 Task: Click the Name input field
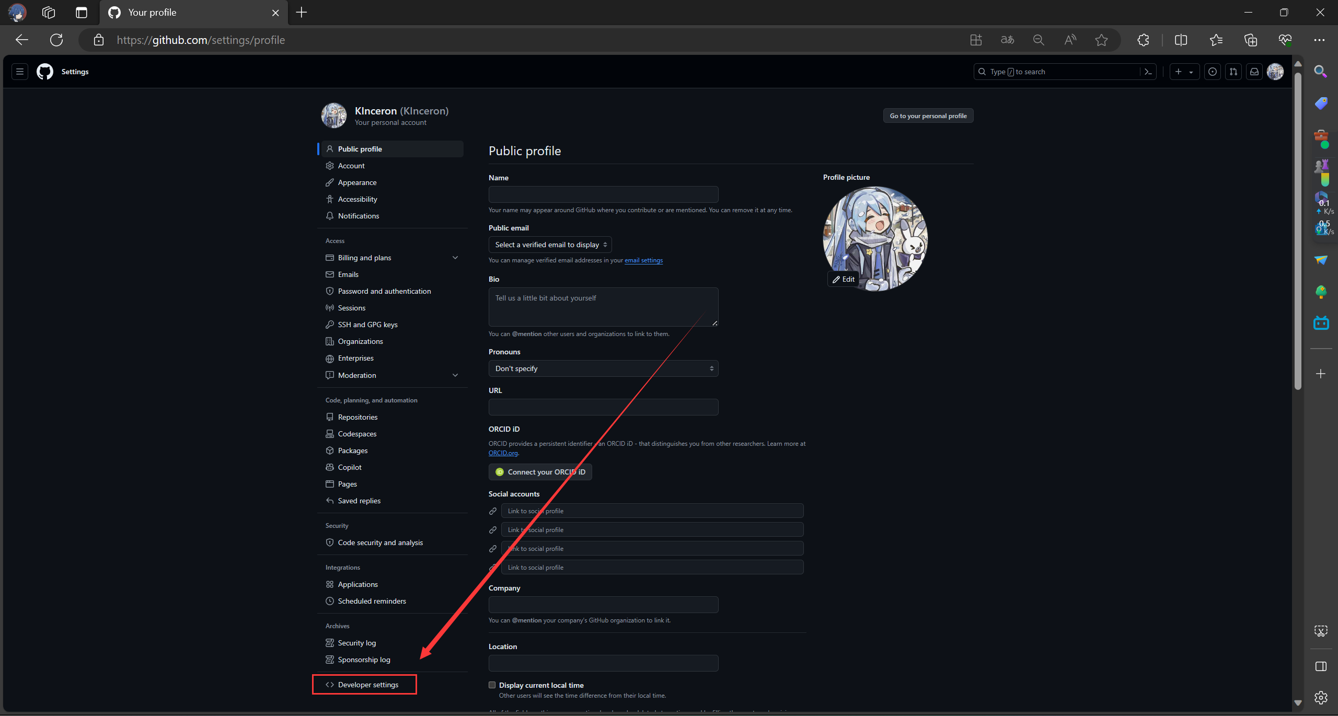(603, 194)
